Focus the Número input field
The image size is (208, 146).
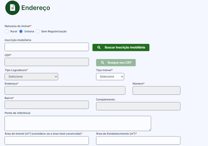156,90
